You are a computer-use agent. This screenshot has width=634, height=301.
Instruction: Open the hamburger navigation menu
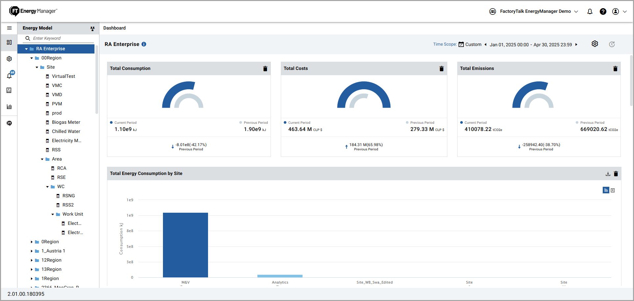coord(9,28)
